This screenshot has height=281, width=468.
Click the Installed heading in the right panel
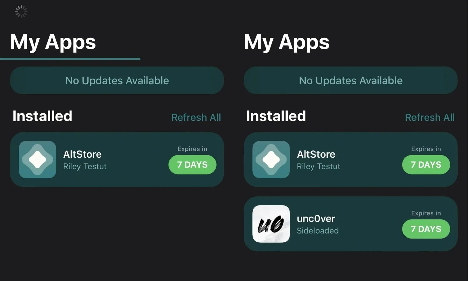coord(276,116)
